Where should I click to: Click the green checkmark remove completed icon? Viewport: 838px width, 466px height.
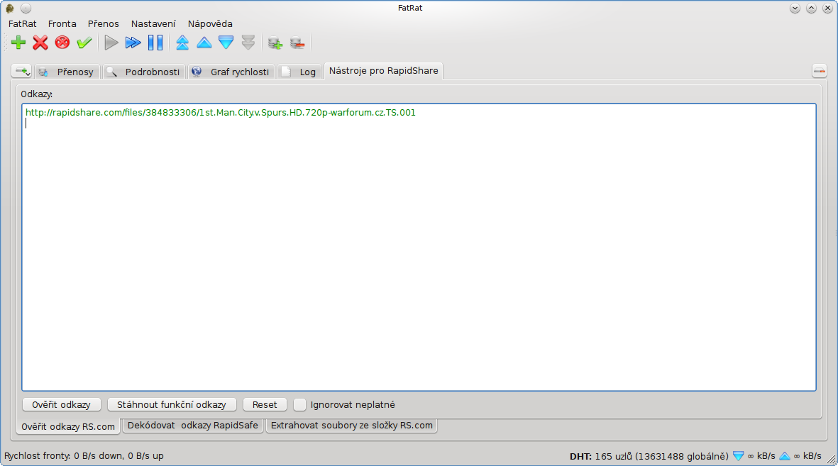(x=84, y=43)
